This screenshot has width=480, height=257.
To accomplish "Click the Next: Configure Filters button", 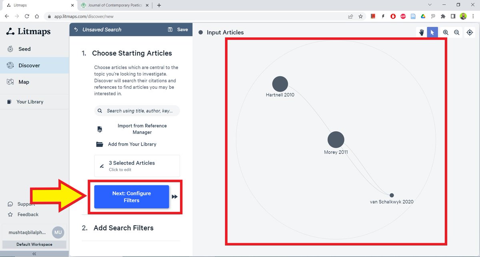I will tap(131, 196).
